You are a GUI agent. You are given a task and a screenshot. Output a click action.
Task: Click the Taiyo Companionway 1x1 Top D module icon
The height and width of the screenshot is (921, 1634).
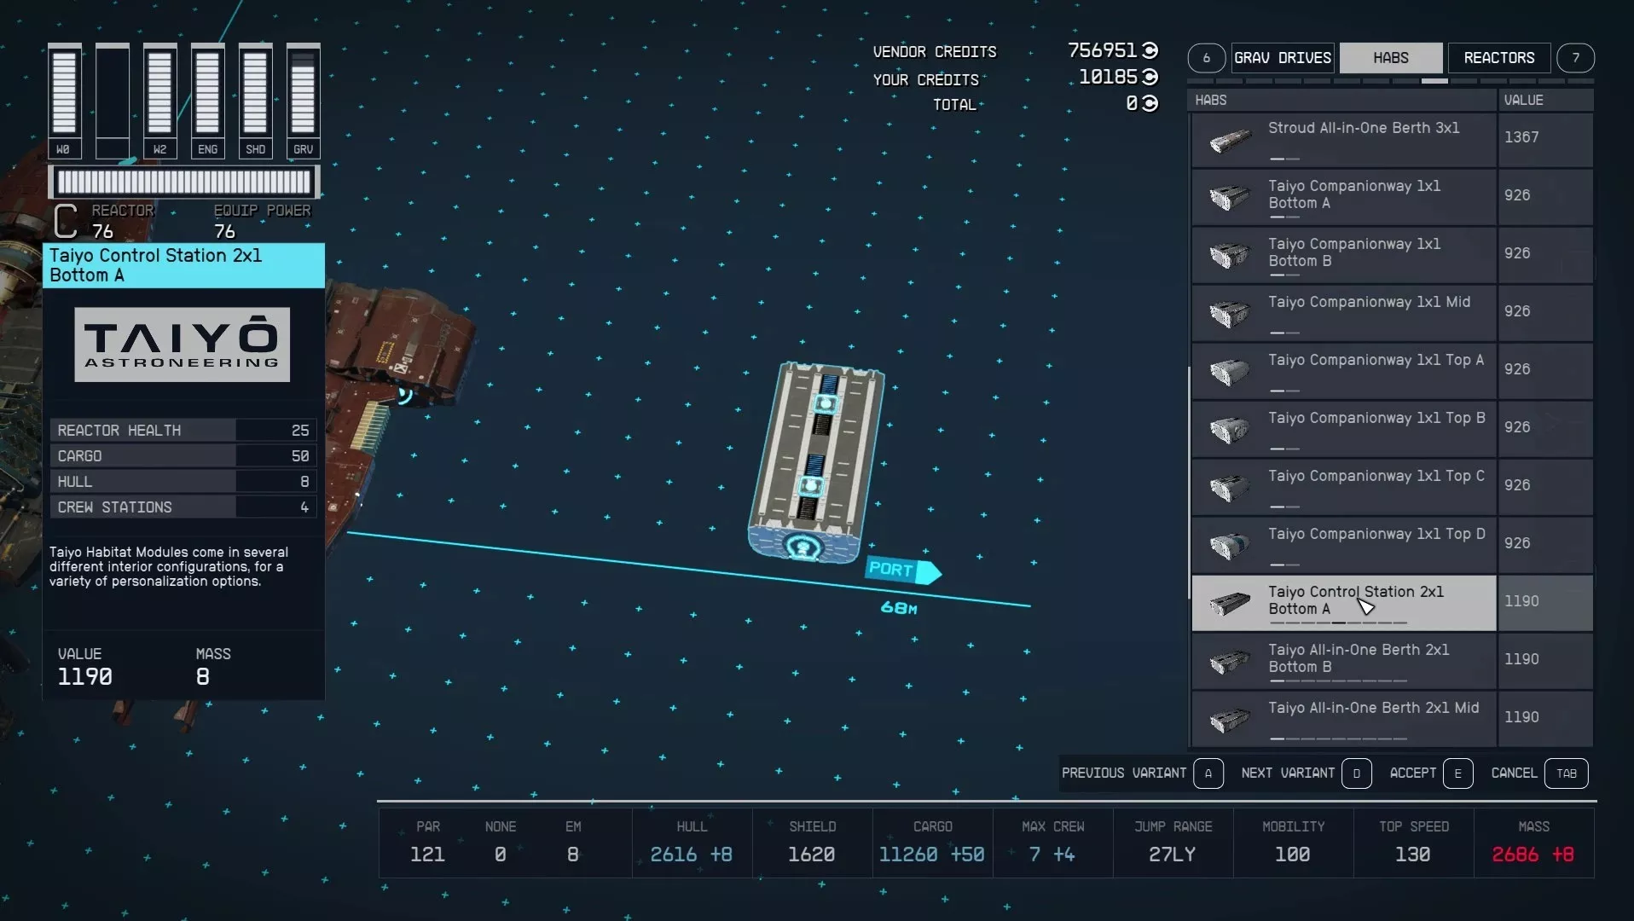[x=1230, y=546]
